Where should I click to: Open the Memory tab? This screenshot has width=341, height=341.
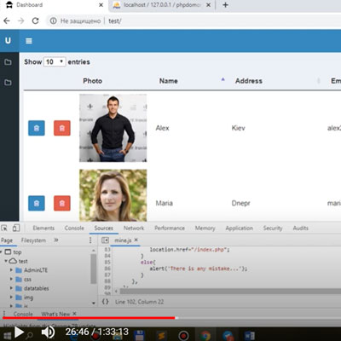[x=205, y=228]
